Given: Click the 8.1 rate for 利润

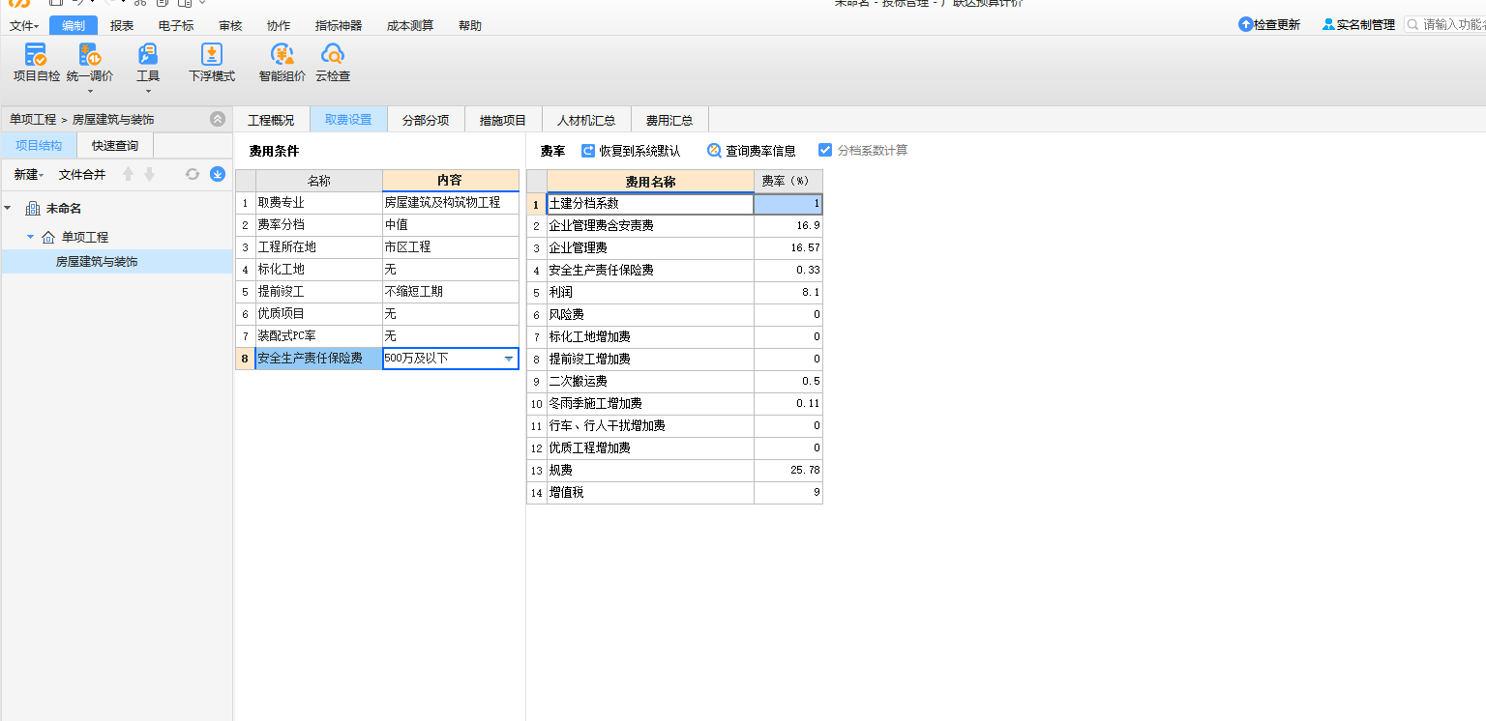Looking at the screenshot, I should point(788,293).
